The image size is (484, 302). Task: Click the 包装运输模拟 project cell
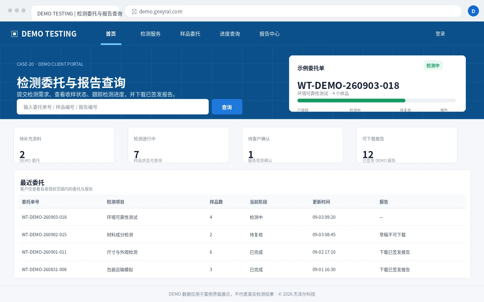[x=120, y=269]
